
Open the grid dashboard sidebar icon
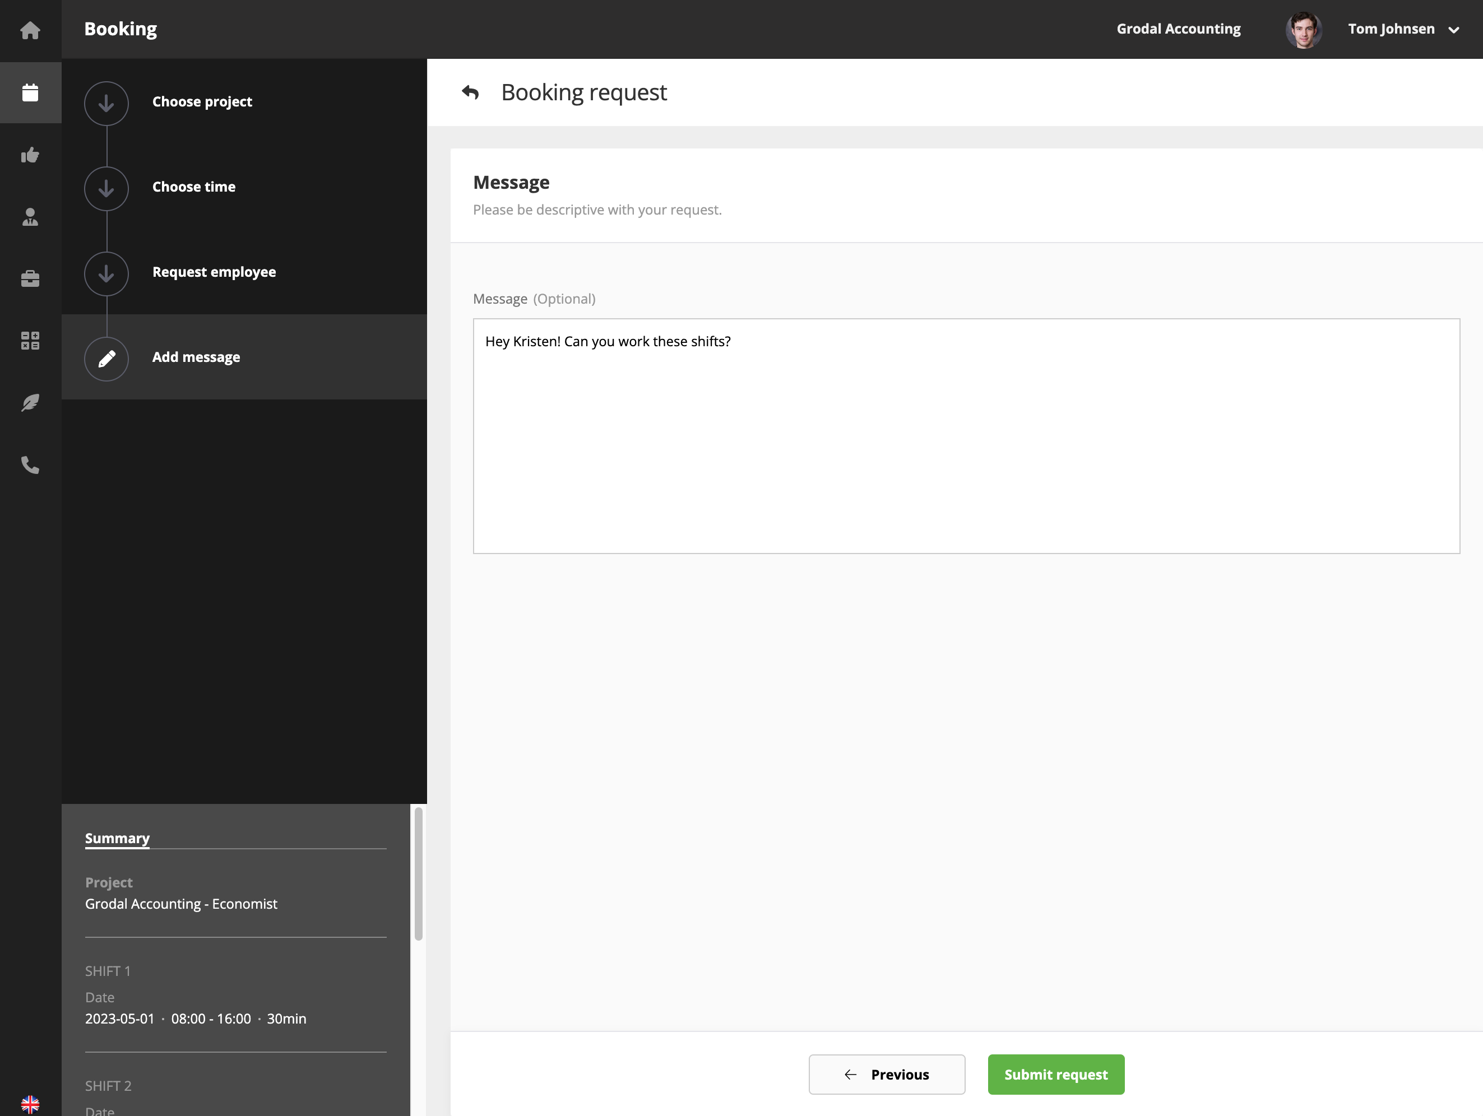[x=30, y=341]
